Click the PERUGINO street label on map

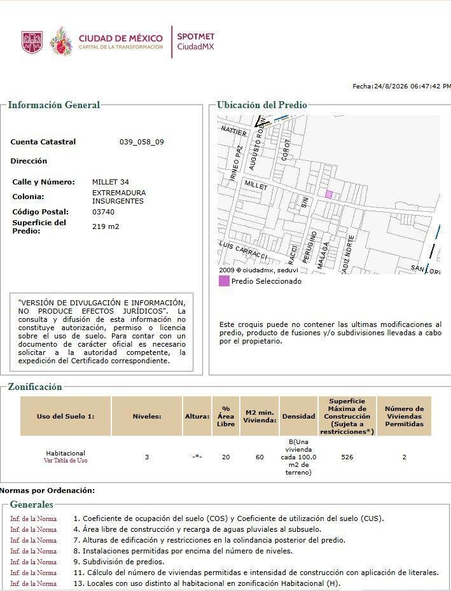tap(309, 247)
